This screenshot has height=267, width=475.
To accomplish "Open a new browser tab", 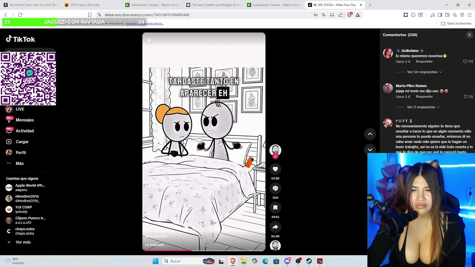I will click(x=370, y=5).
